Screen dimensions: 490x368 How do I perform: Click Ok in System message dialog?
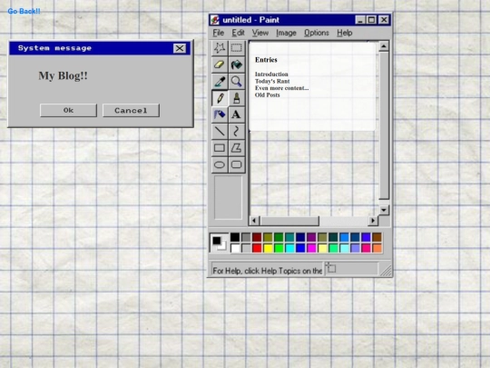tap(68, 111)
